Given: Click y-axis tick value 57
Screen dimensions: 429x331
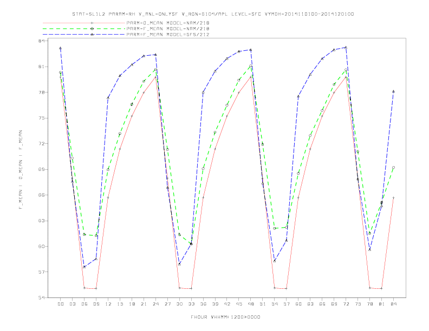Looking at the screenshot, I should [41, 272].
